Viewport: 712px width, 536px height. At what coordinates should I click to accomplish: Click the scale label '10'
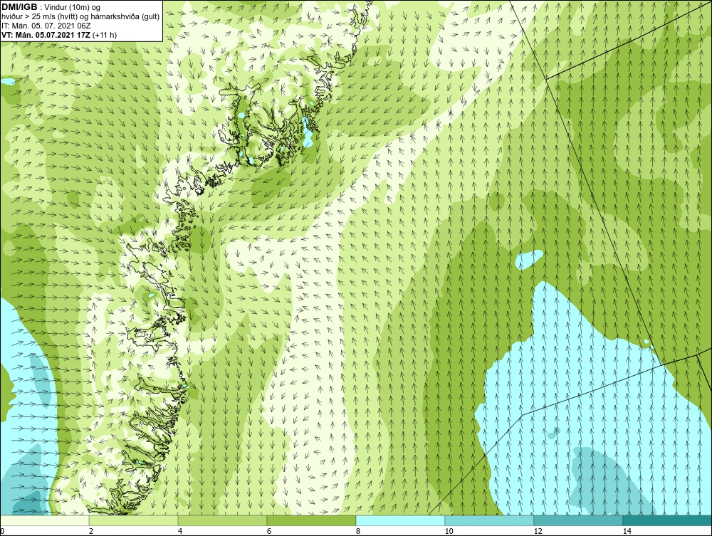click(x=449, y=532)
